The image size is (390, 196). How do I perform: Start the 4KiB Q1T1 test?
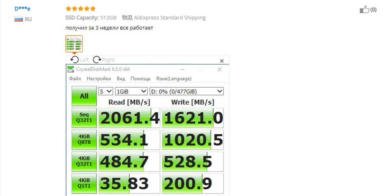[84, 183]
